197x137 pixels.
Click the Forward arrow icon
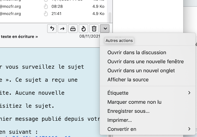(62, 29)
